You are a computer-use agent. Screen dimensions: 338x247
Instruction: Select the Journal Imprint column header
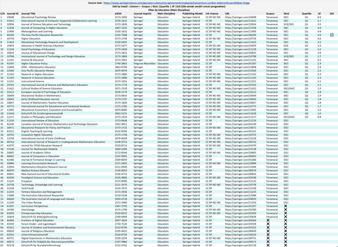pyautogui.click(x=143, y=13)
